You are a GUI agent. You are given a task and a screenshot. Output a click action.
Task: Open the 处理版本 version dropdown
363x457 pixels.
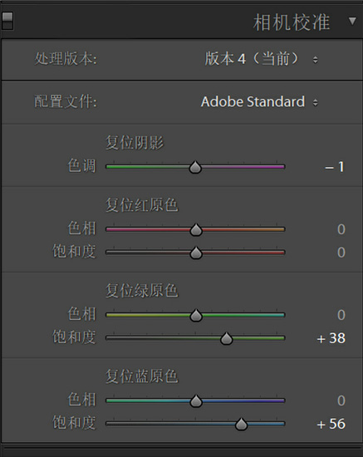click(x=261, y=59)
